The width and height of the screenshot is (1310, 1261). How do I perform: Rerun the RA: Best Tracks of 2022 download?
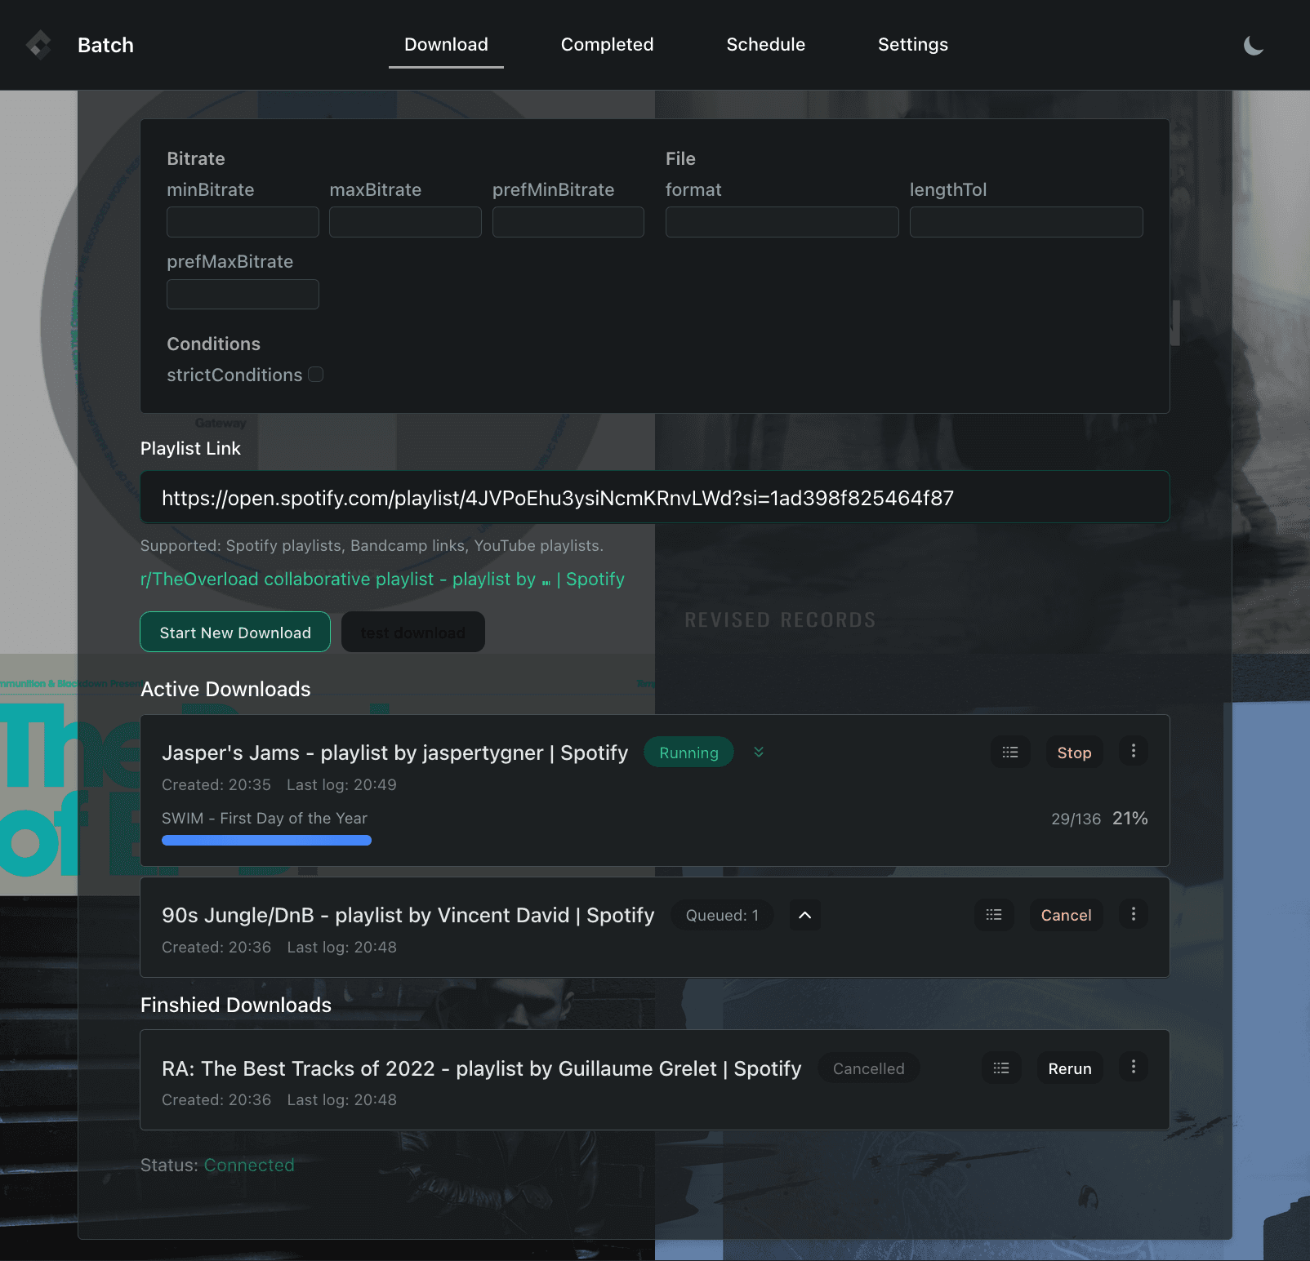(x=1069, y=1068)
